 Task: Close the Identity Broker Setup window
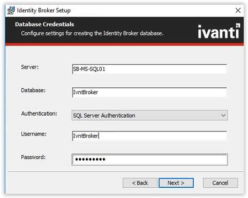(x=238, y=10)
